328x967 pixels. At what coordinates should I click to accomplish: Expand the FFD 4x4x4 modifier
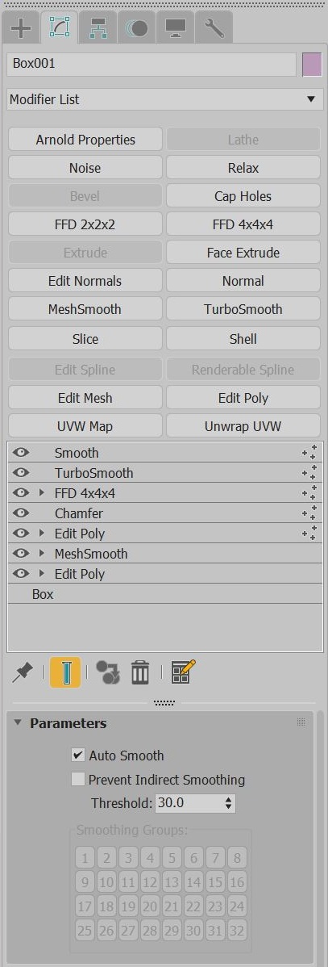(42, 493)
